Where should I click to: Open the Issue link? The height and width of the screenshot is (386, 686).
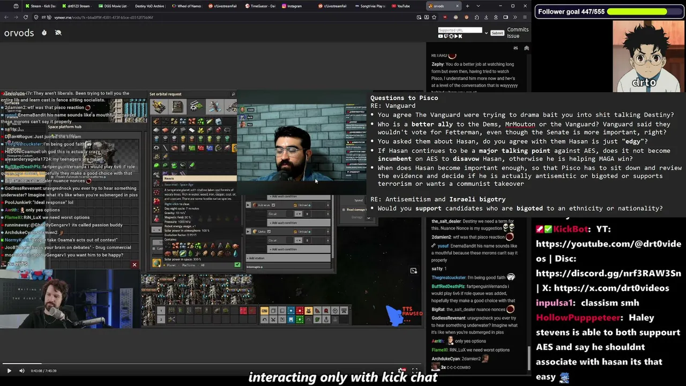[513, 36]
